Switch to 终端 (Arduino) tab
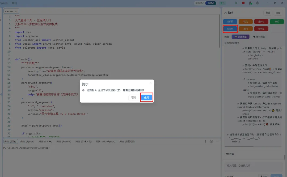The width and height of the screenshot is (287, 177). click(x=64, y=141)
